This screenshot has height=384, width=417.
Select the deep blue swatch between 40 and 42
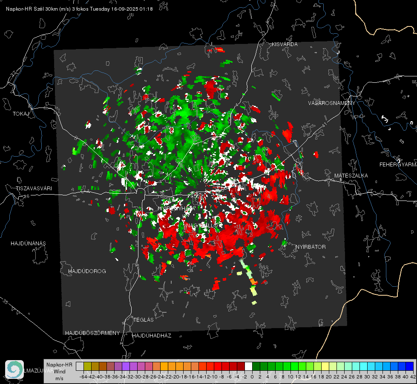tap(409, 366)
